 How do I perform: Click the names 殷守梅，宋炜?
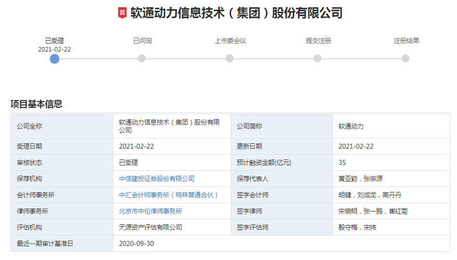(357, 227)
